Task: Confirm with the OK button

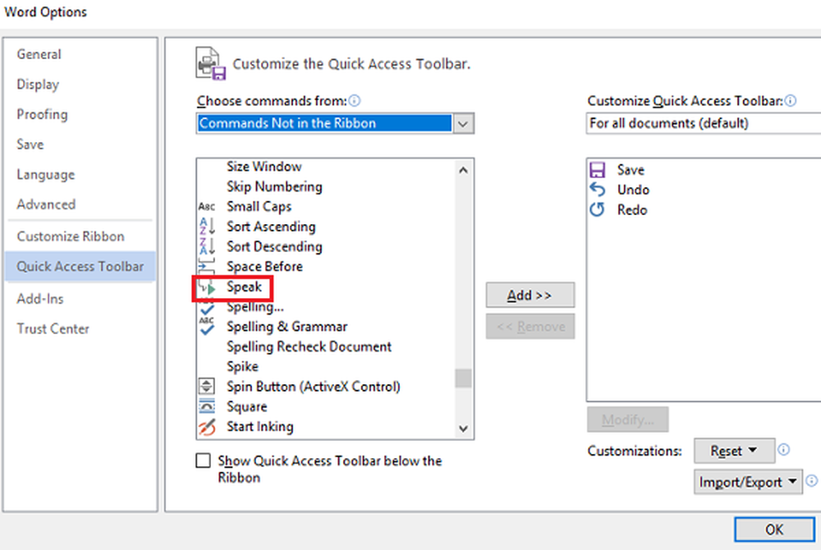Action: [774, 529]
